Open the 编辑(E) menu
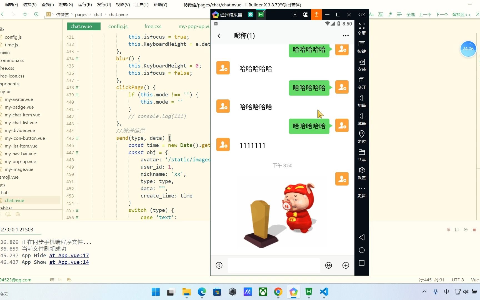480x300 pixels. 11,5
